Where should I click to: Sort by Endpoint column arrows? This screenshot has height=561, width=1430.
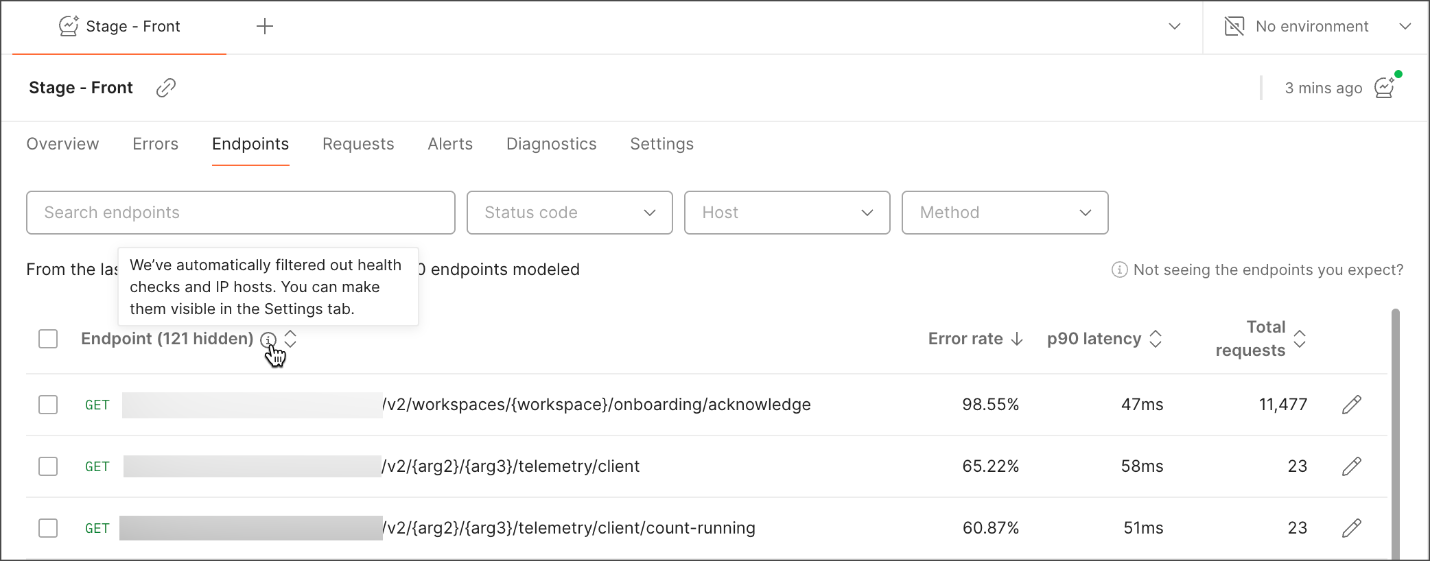click(290, 339)
